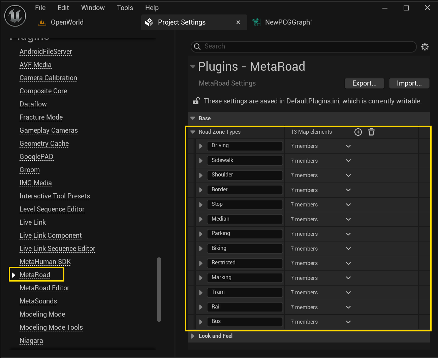The height and width of the screenshot is (358, 438).
Task: Click the 7 members value for Rail
Action: point(304,307)
